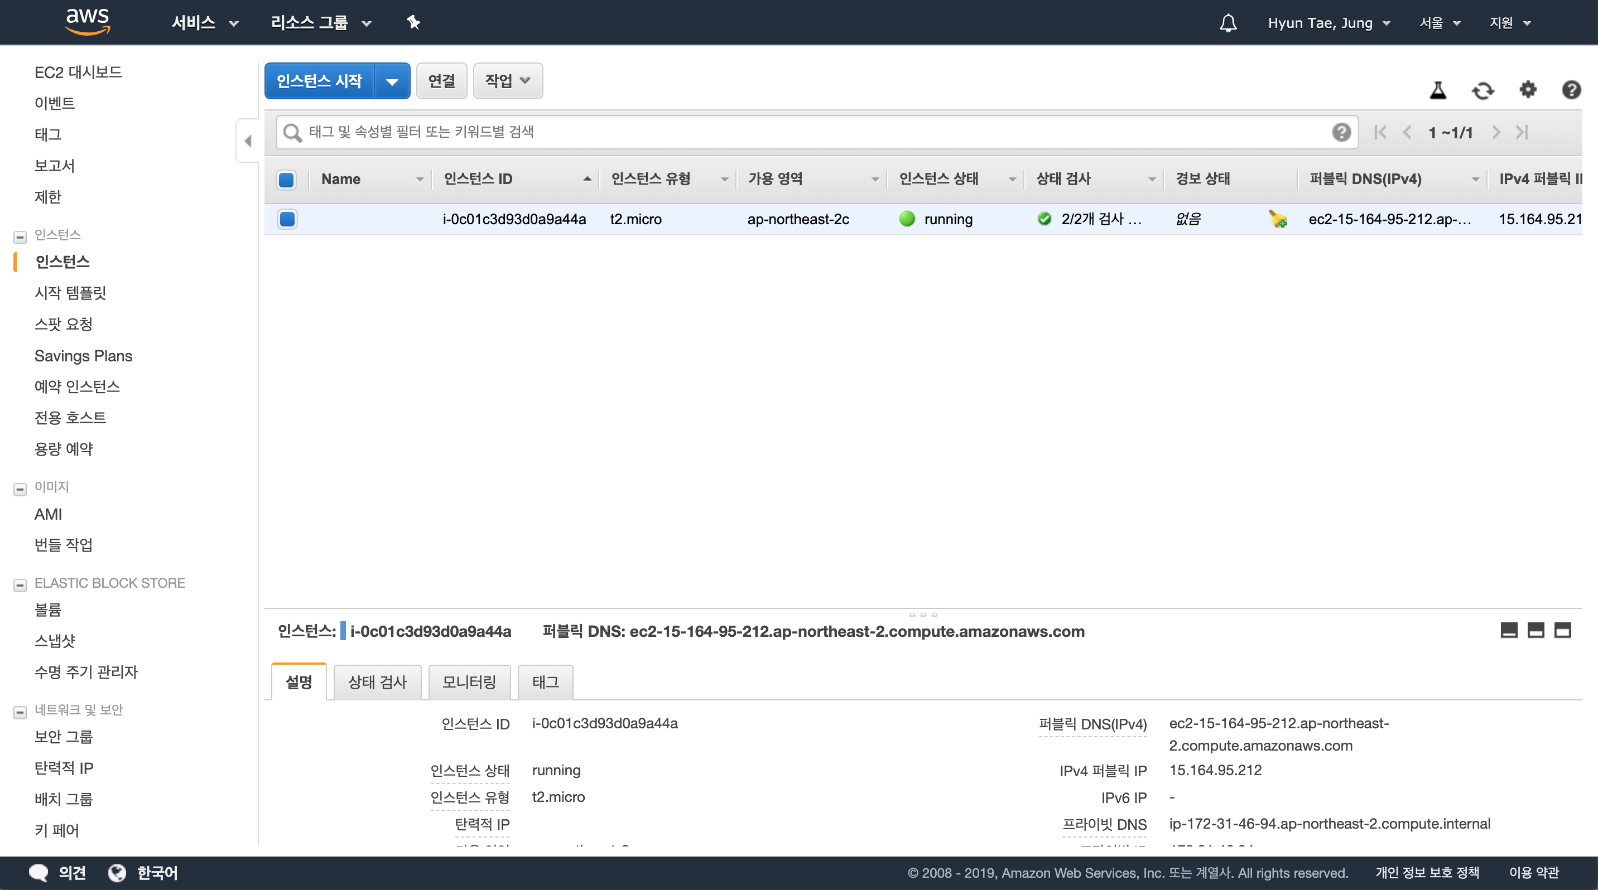Click the AWS logo home icon
Screen dimensions: 1598x890
88,22
